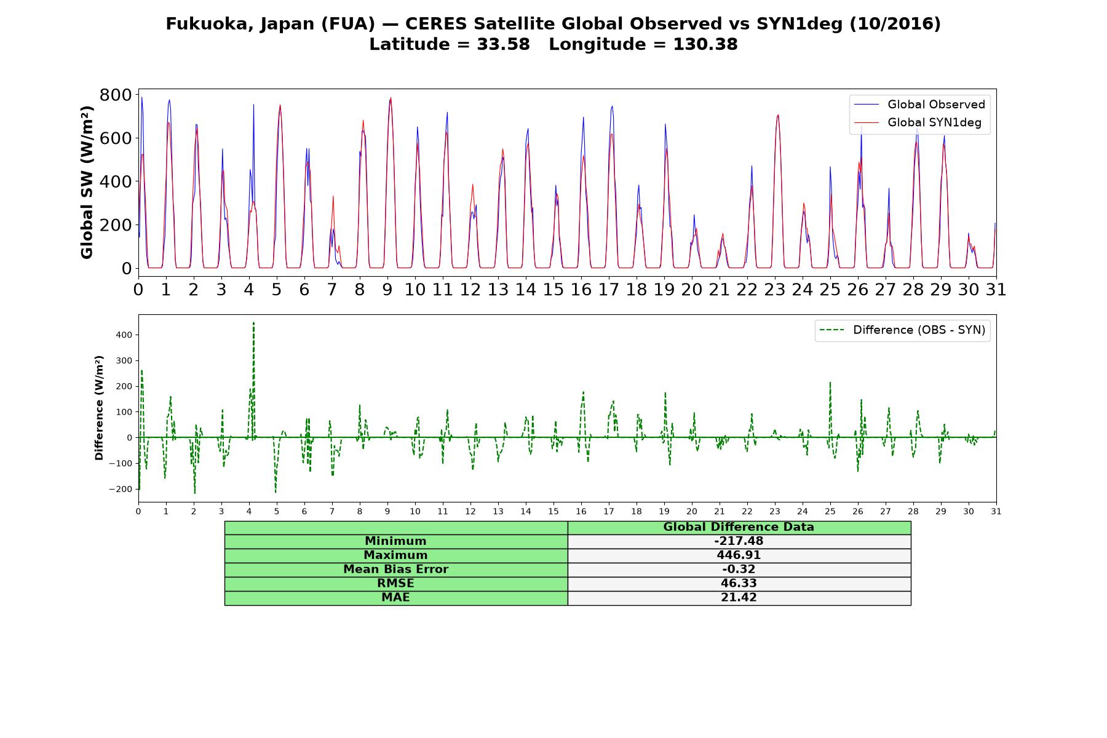Image resolution: width=1107 pixels, height=738 pixels.
Task: Click the Global Observed legend entry
Action: (x=920, y=105)
